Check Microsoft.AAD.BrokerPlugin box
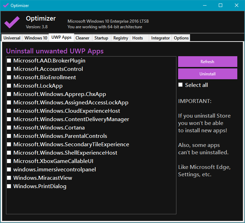 (9, 61)
